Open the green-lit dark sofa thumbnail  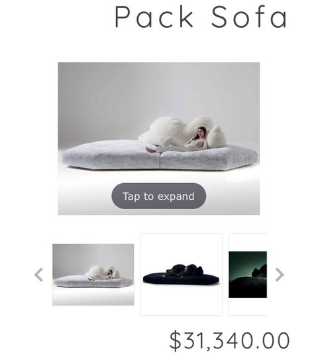point(248,275)
